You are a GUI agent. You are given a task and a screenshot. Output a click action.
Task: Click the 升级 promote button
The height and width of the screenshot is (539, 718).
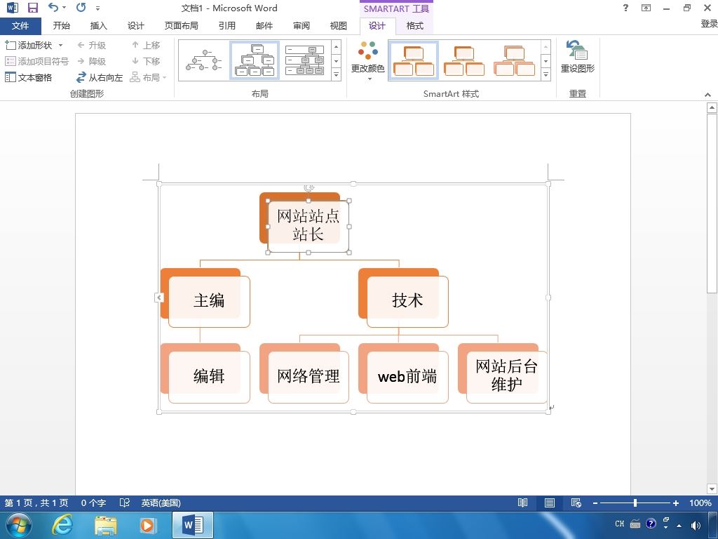92,45
